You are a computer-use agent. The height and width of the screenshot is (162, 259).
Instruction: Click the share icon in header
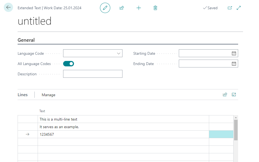122,8
